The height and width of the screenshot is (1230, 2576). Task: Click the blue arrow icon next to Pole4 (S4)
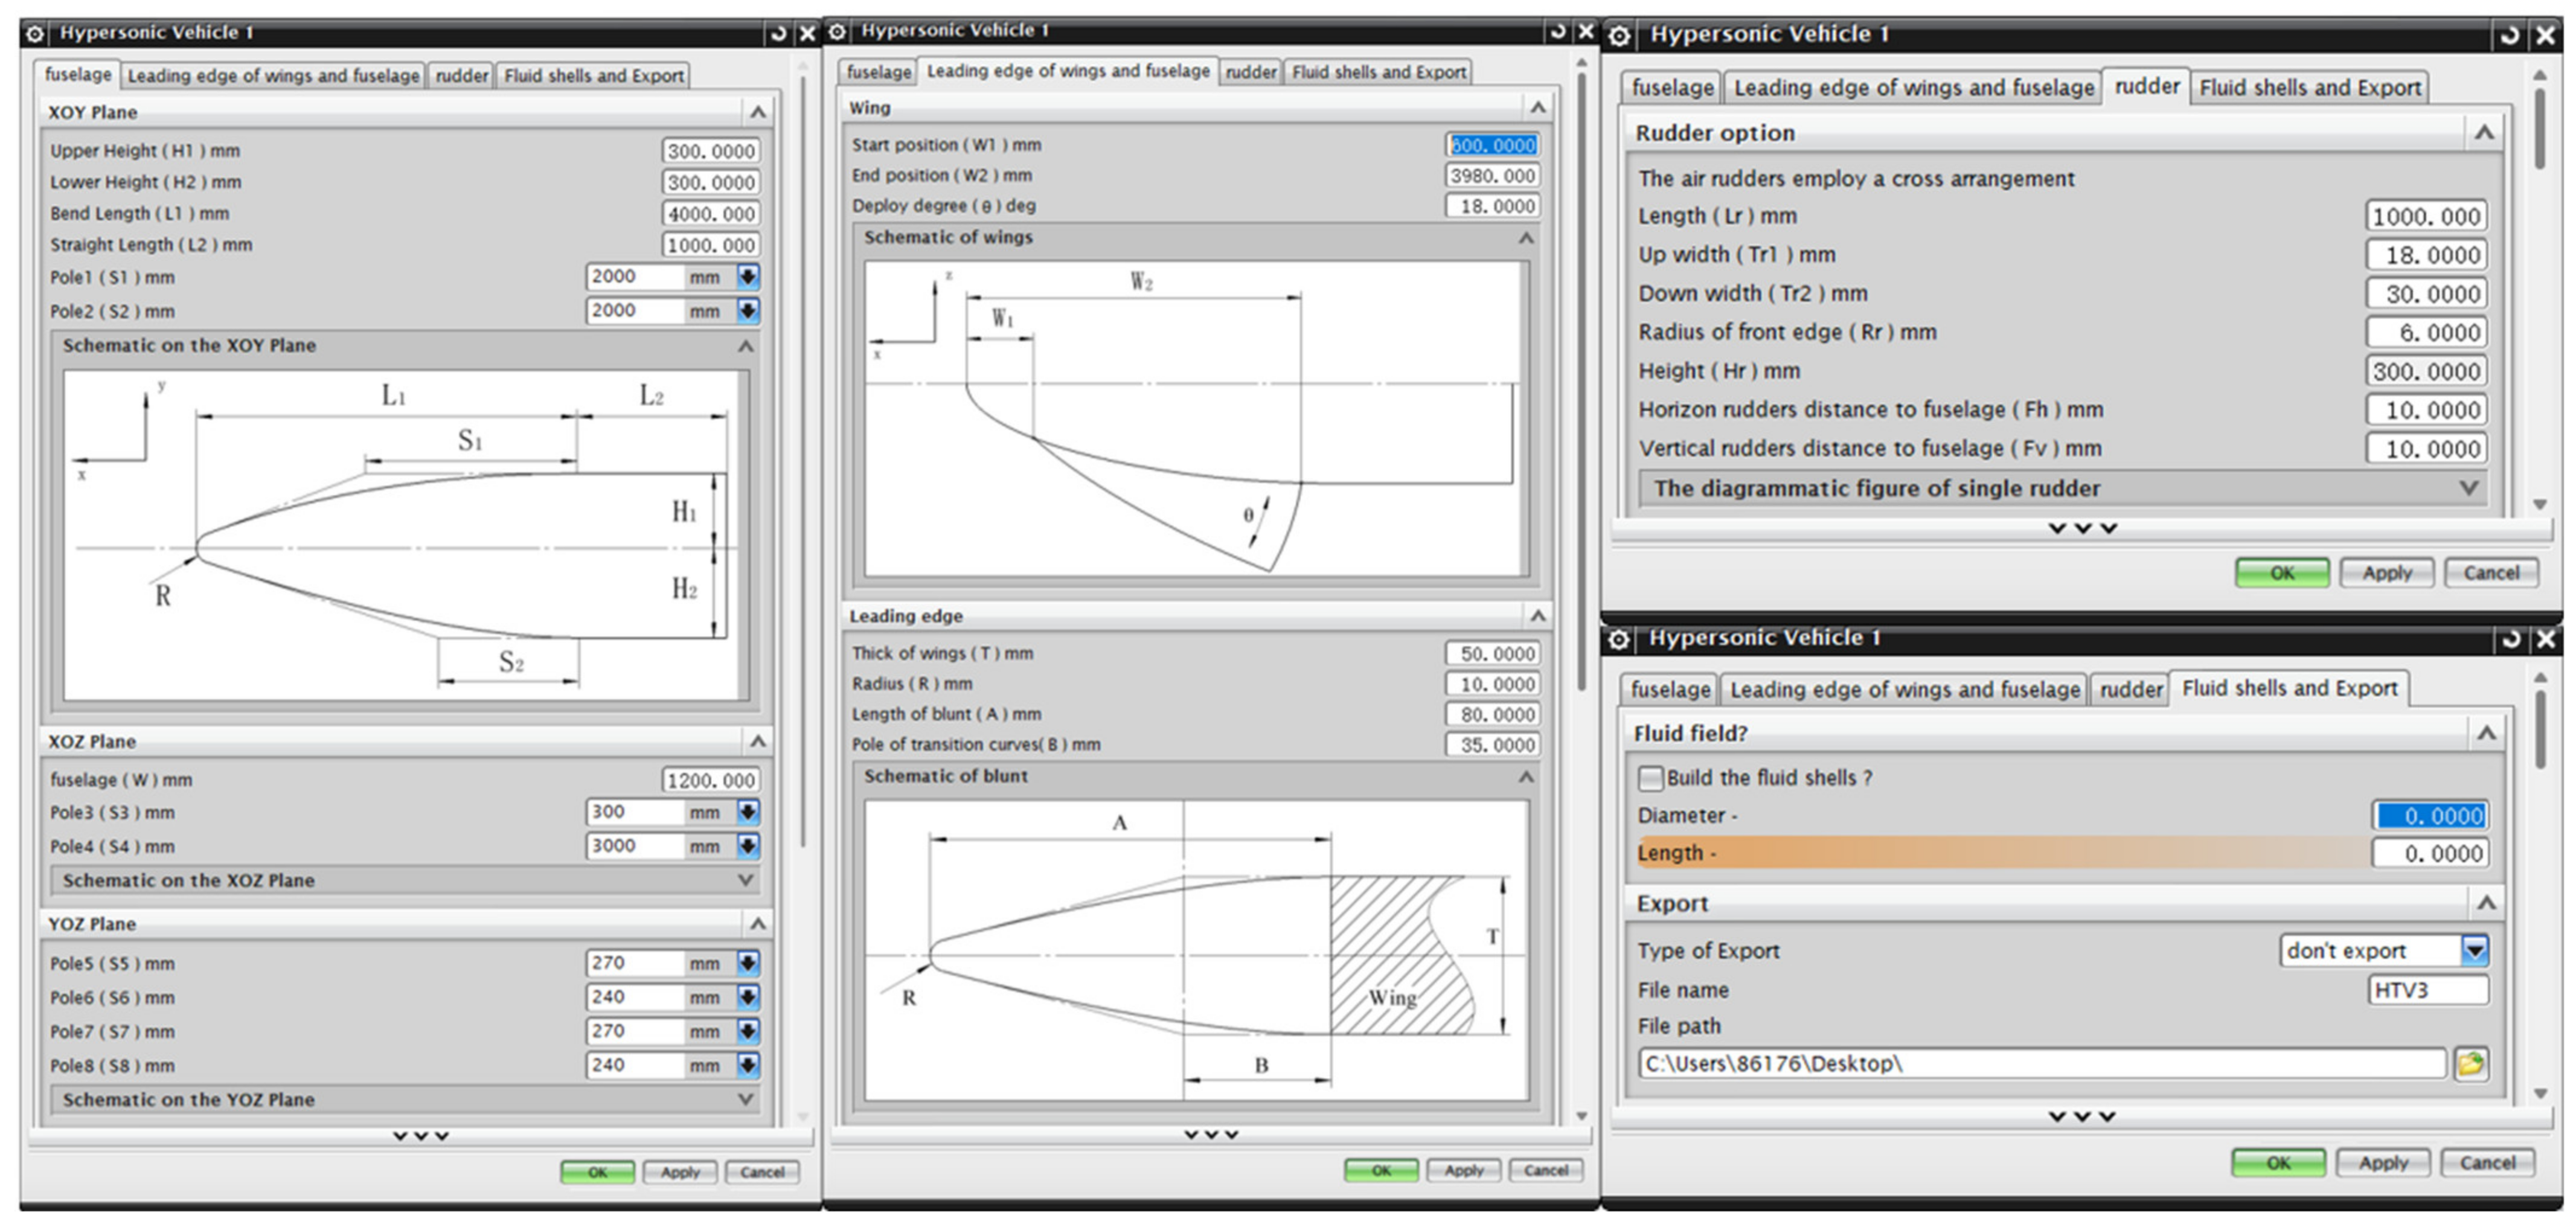pyautogui.click(x=748, y=846)
